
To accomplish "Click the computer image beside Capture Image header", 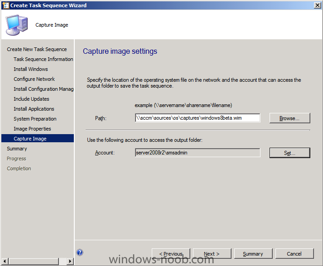I will (17, 25).
